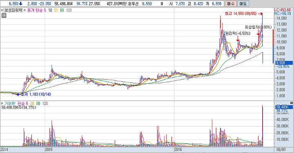Select the 60-day price moving average label

pyautogui.click(x=62, y=10)
